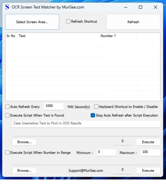Click the Minimum : label
The height and width of the screenshot is (185, 166).
tap(84, 153)
